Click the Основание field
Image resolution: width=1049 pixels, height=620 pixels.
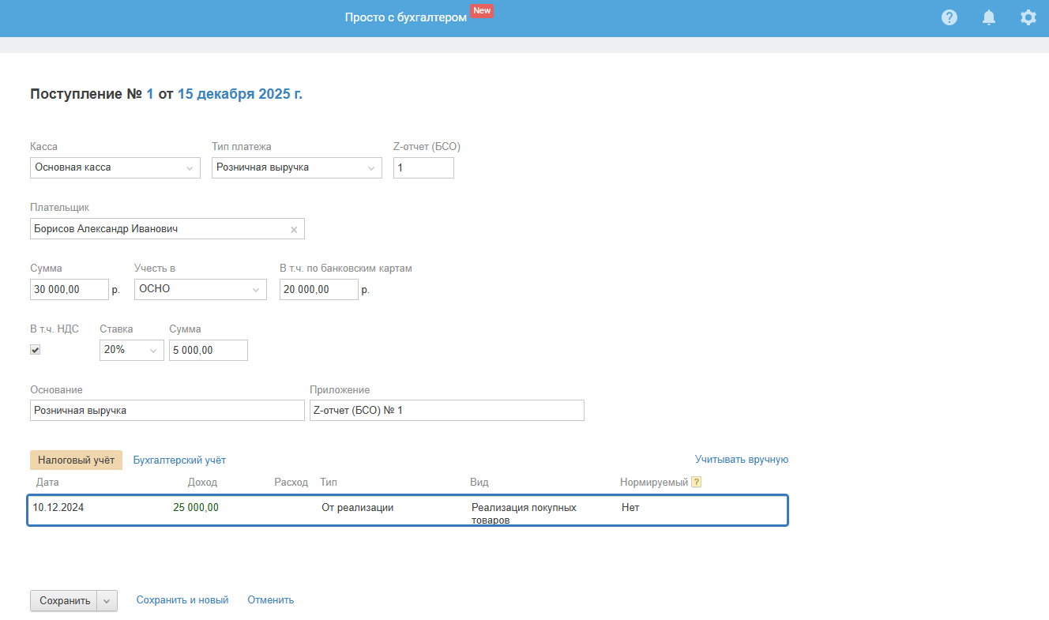pos(167,411)
